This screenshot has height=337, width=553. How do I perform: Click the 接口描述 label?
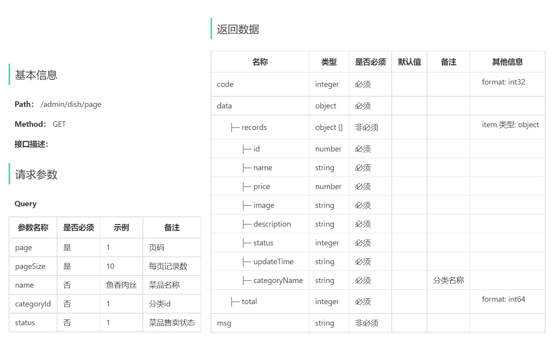coord(31,144)
